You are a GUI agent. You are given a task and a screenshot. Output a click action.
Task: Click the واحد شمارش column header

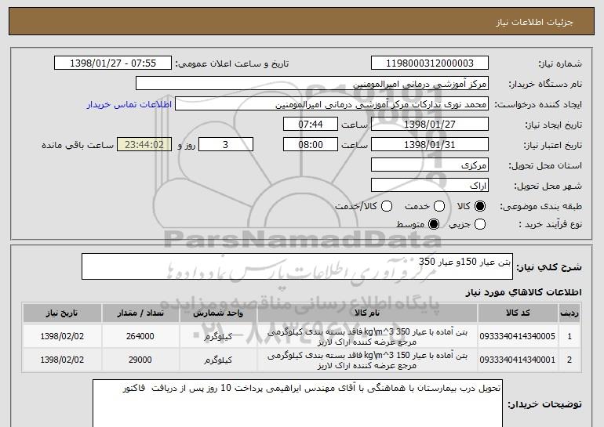[x=218, y=313]
